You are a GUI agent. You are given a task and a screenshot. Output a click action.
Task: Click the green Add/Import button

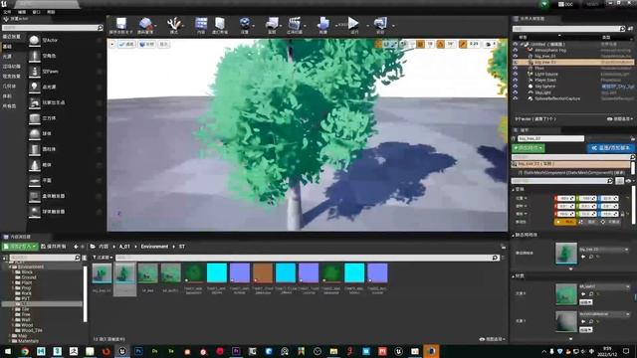pyautogui.click(x=20, y=247)
